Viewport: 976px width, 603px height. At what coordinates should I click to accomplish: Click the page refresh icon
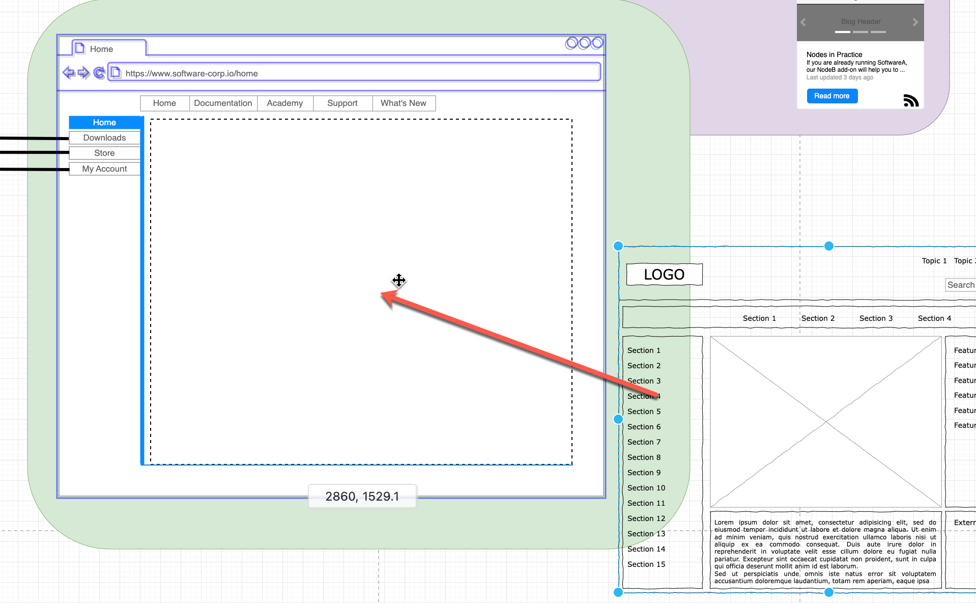100,73
